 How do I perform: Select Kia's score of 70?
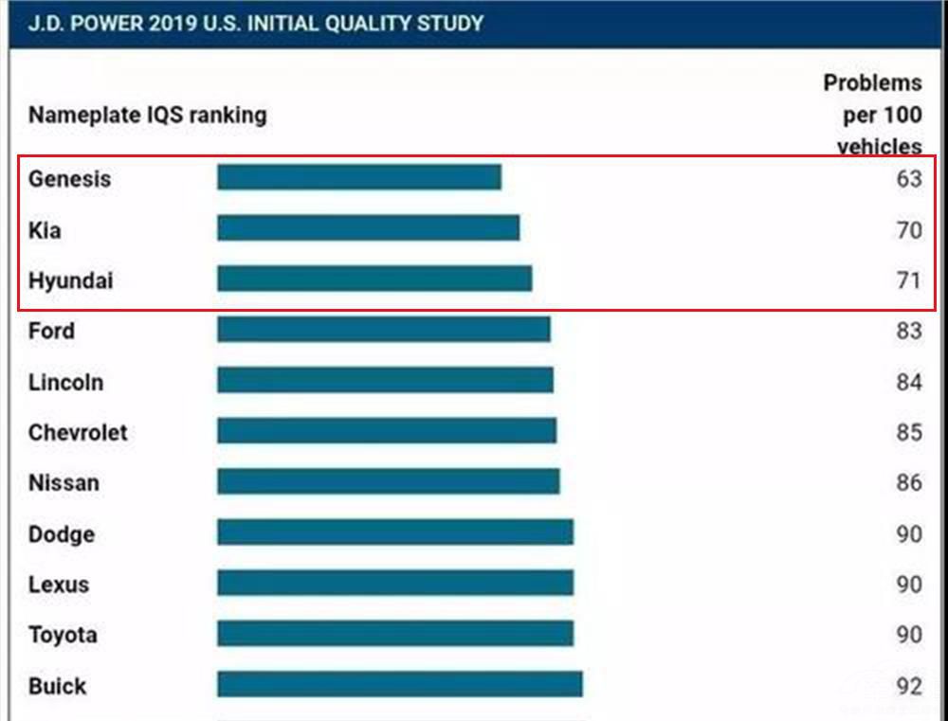pyautogui.click(x=908, y=229)
